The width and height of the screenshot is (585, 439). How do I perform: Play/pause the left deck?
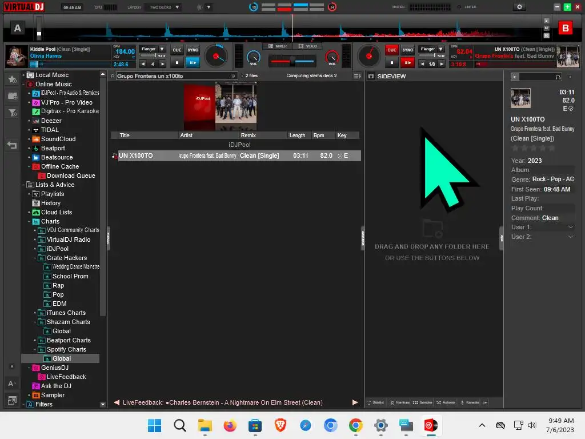tap(193, 63)
